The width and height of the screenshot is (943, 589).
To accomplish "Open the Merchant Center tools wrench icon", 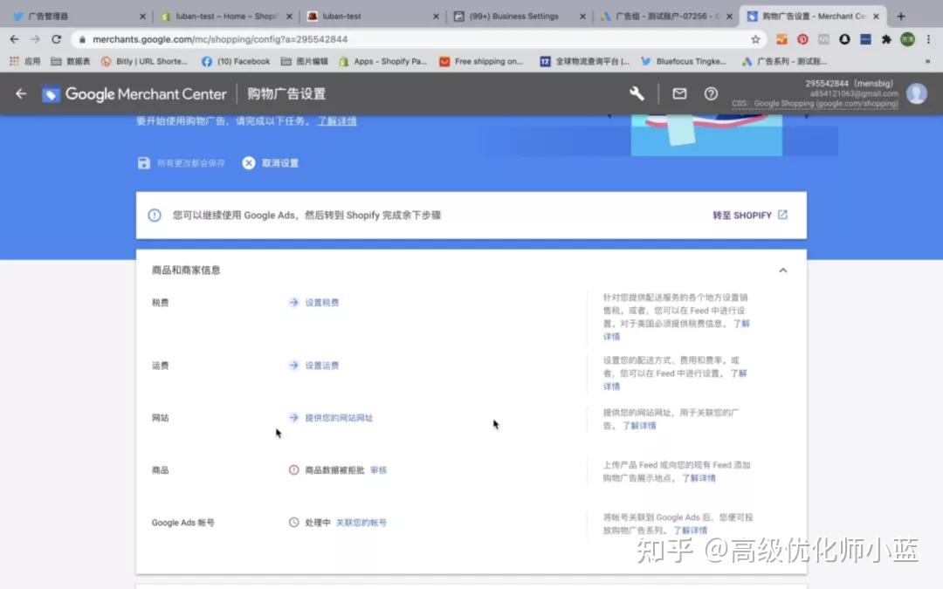I will pyautogui.click(x=637, y=92).
